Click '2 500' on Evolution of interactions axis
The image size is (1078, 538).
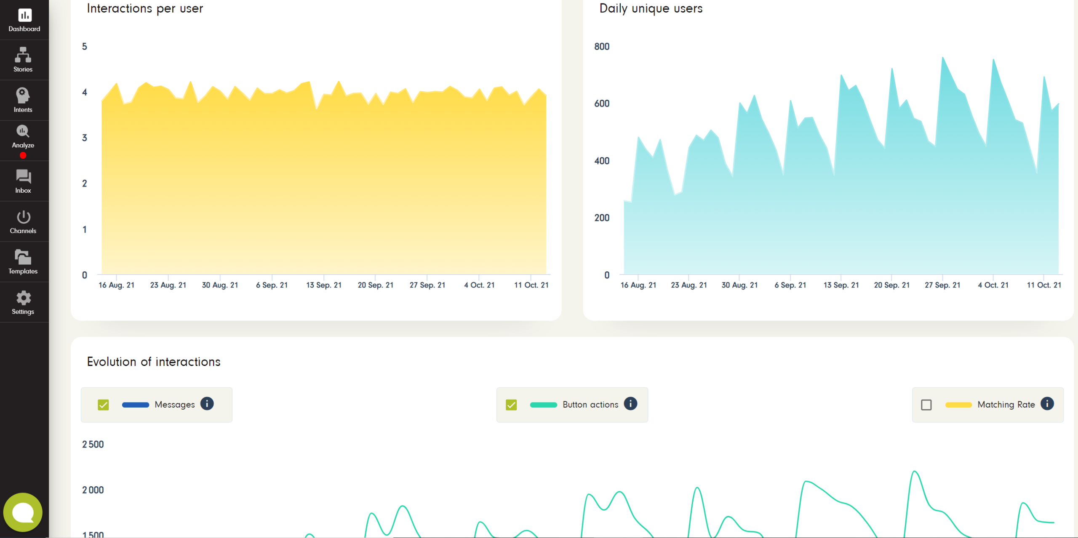[93, 445]
